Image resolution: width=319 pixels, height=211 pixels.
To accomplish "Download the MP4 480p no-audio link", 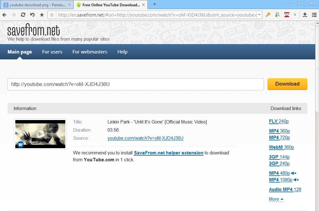I will (279, 173).
